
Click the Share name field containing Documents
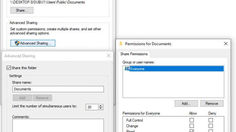(x=58, y=89)
